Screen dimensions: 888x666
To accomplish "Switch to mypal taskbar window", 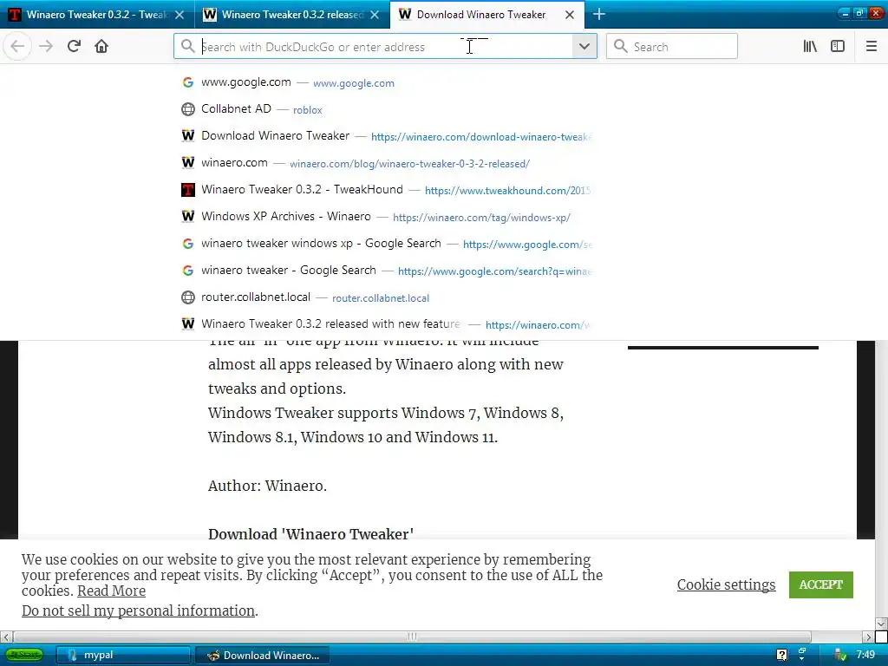I will coord(123,655).
